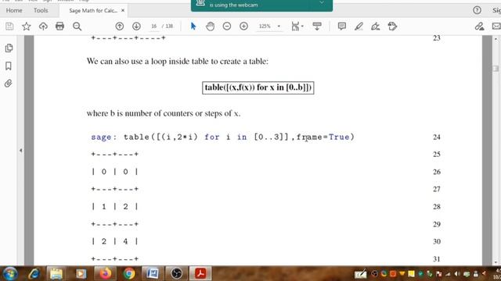Open the page thumbnails panel
Viewport: 501px width, 281px height.
[x=9, y=48]
